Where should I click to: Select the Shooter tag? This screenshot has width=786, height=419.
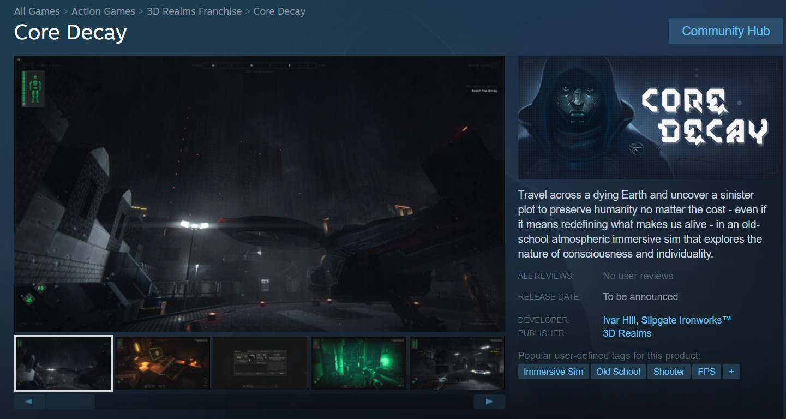tap(669, 372)
